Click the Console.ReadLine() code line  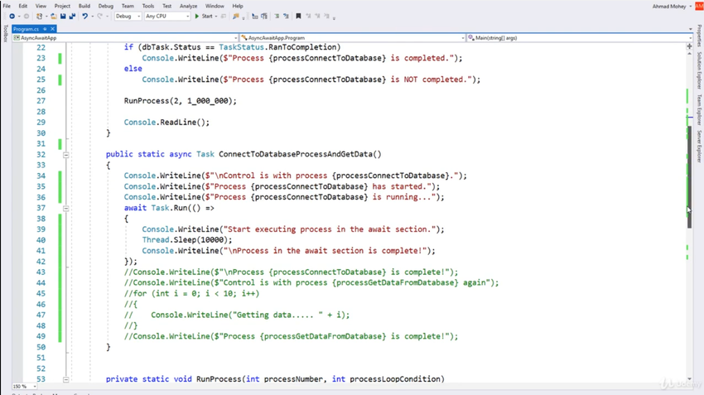[166, 123]
